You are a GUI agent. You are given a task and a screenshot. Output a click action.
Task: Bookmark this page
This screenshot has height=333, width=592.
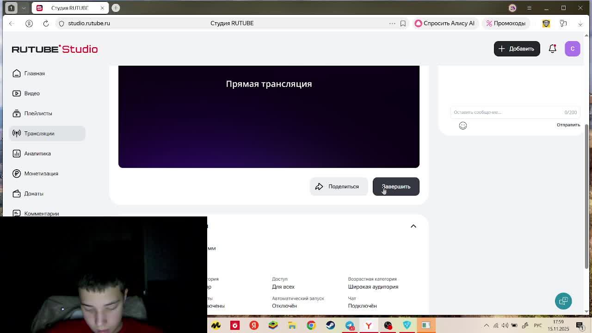(x=403, y=23)
